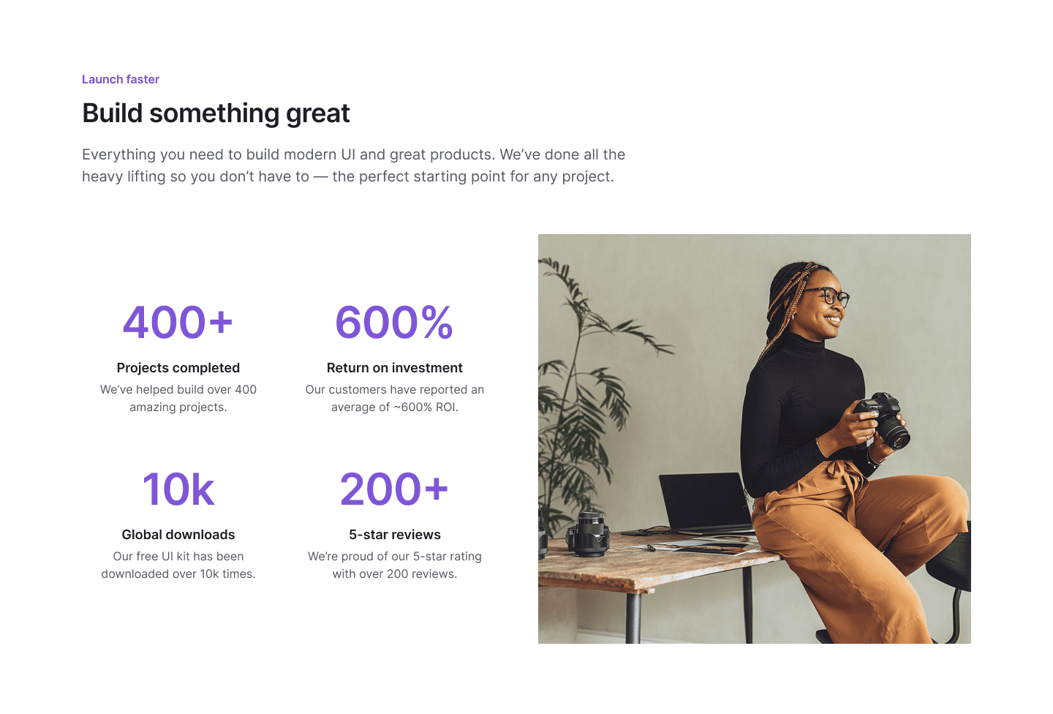Select the '5-star reviews' label
The height and width of the screenshot is (714, 1053).
point(395,535)
